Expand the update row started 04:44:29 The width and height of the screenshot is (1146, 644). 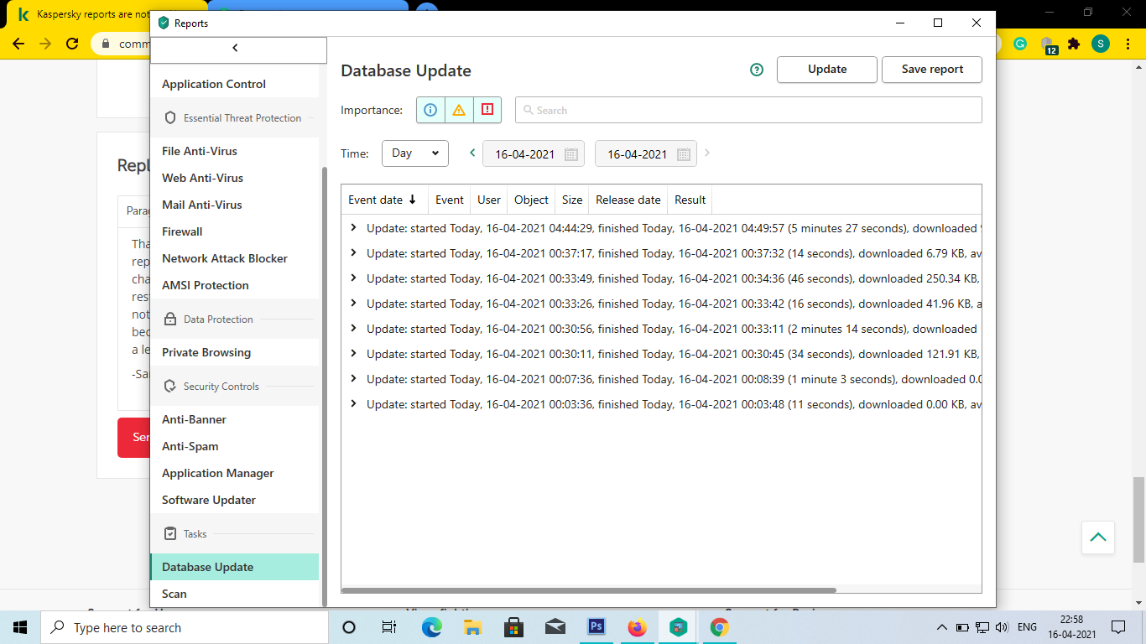point(353,228)
